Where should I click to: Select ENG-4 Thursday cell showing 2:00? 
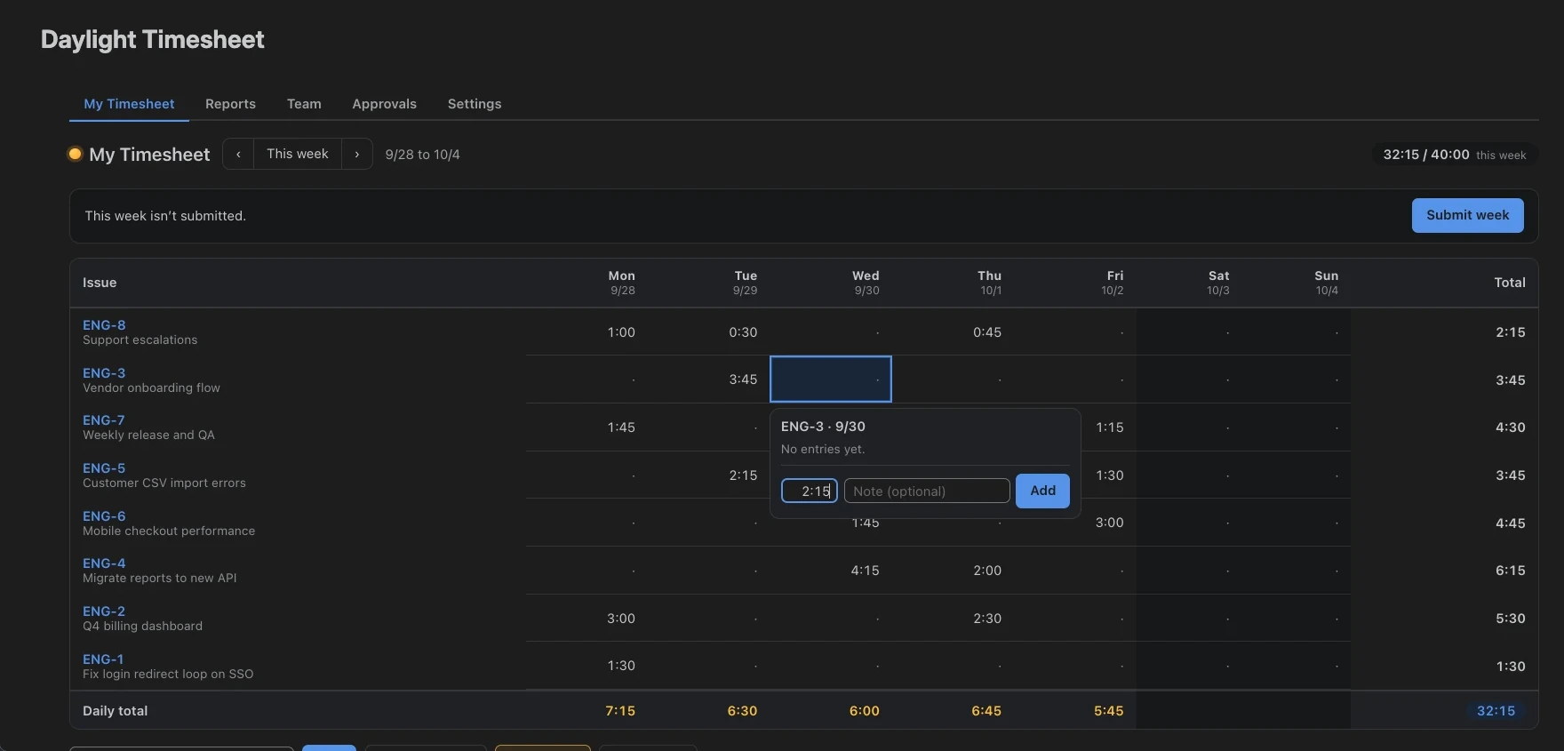click(x=954, y=571)
